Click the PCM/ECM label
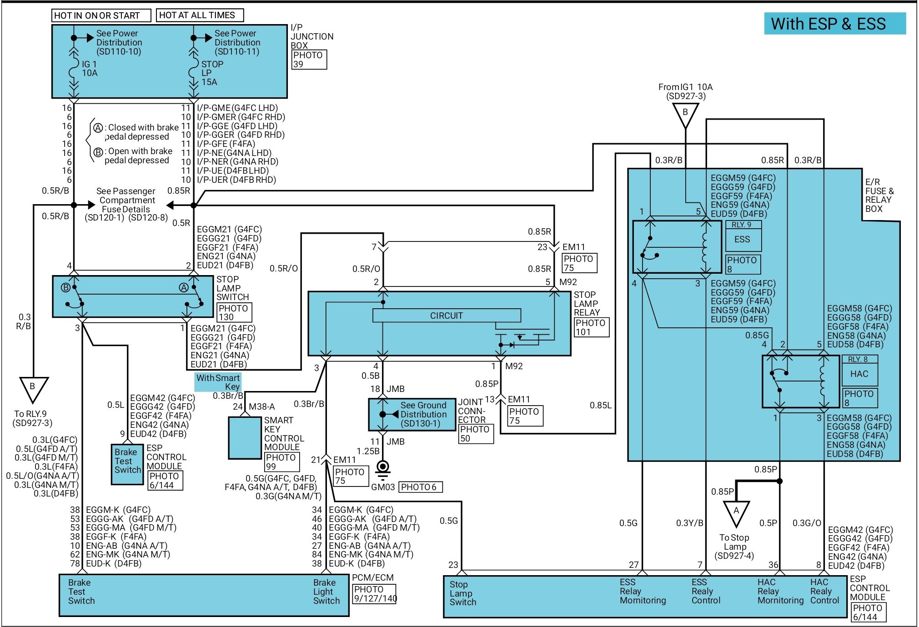 pos(373,577)
